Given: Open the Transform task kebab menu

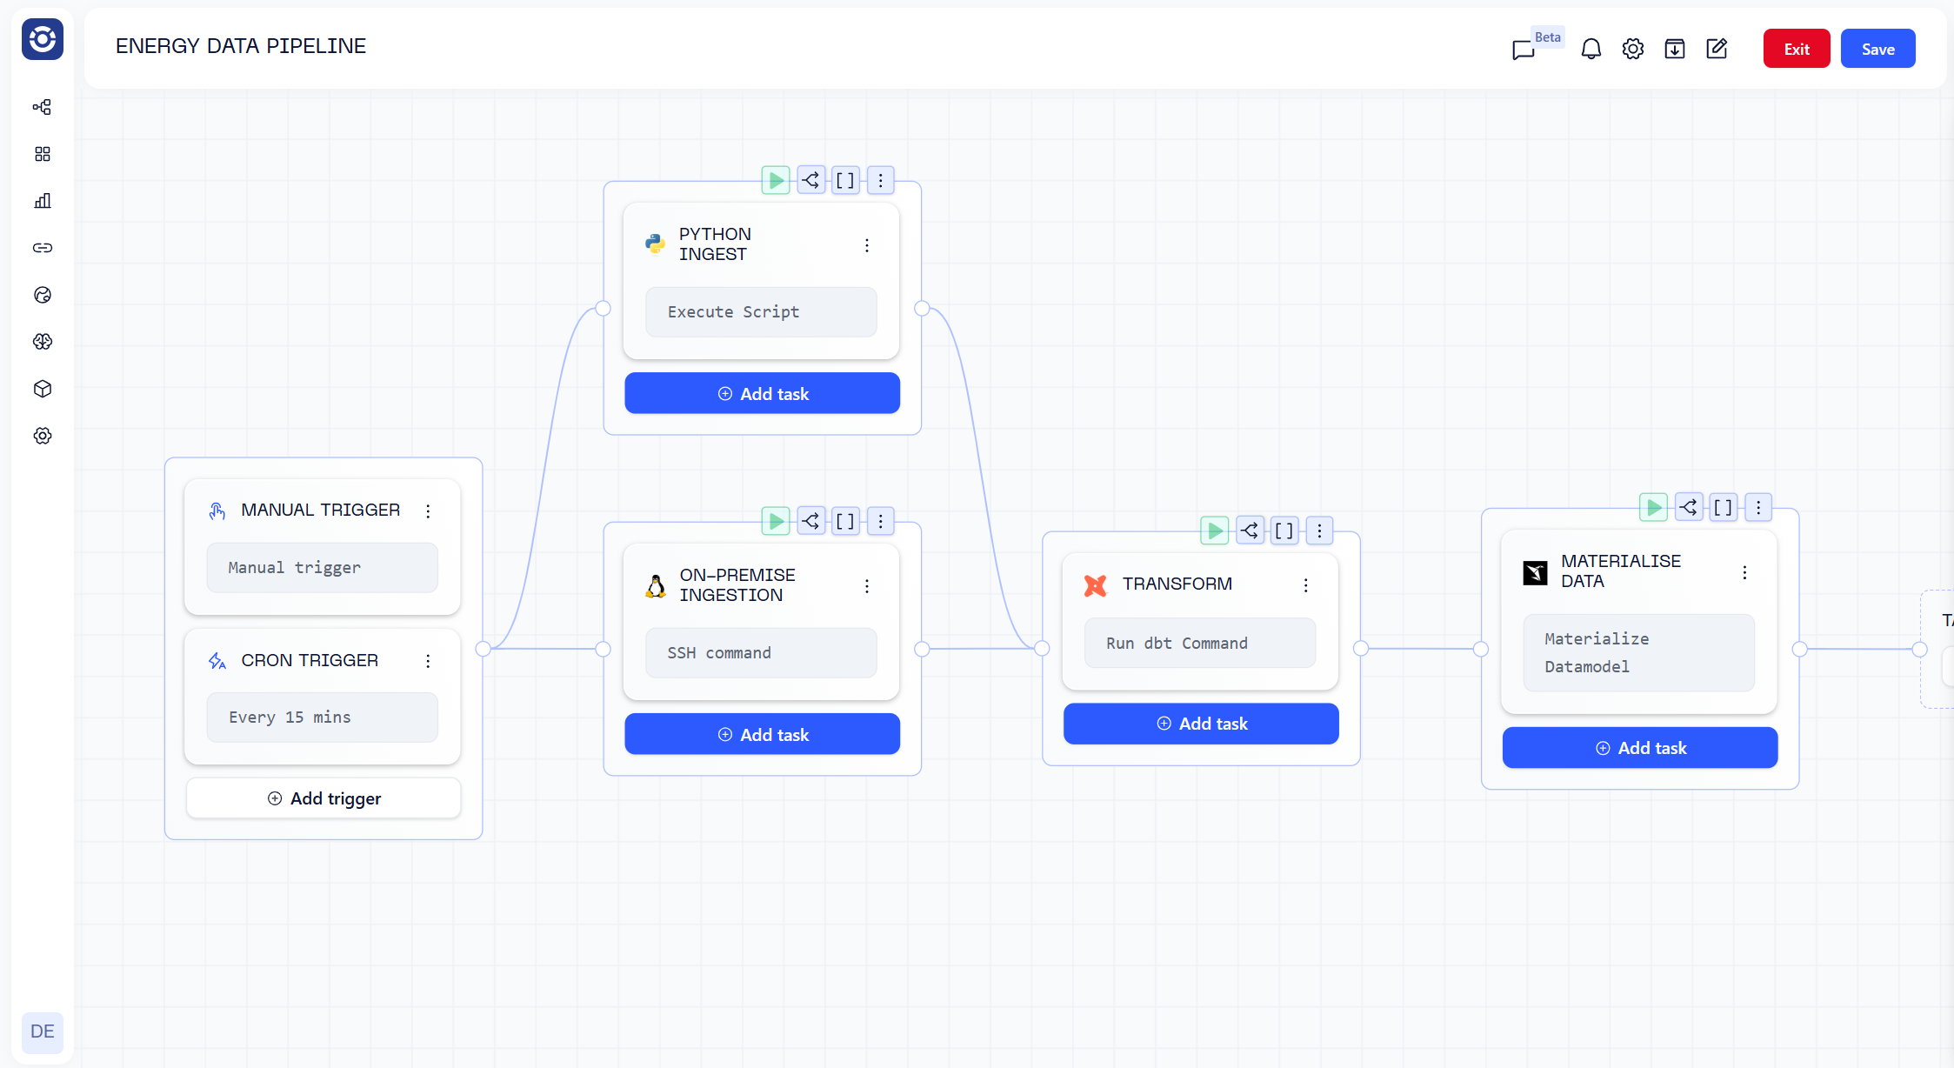Looking at the screenshot, I should [x=1305, y=585].
